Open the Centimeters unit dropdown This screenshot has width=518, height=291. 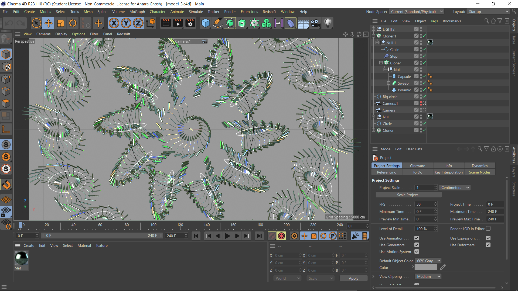pos(455,188)
